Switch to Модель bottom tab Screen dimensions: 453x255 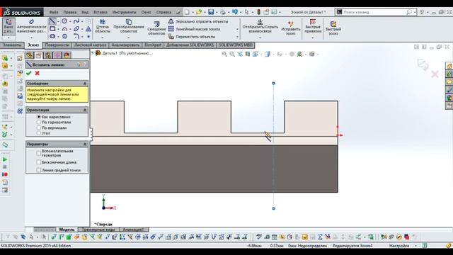(67, 229)
